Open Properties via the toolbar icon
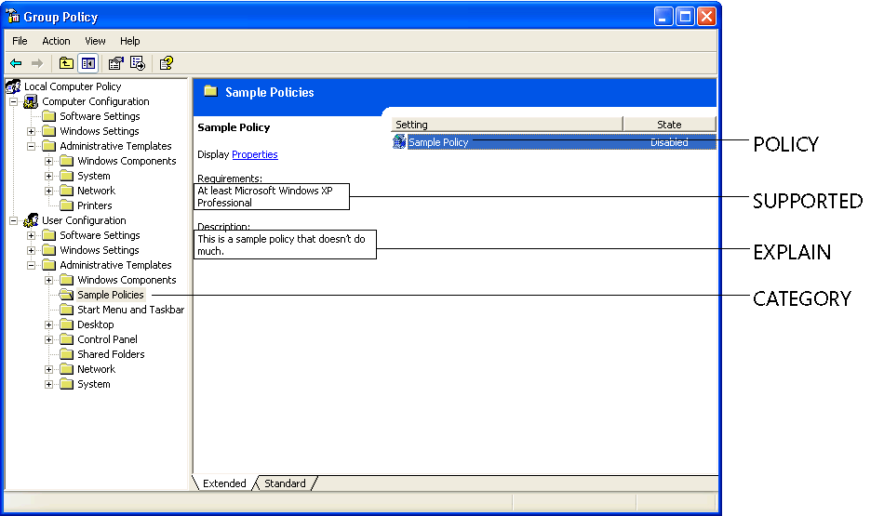The height and width of the screenshot is (516, 884). pyautogui.click(x=115, y=63)
